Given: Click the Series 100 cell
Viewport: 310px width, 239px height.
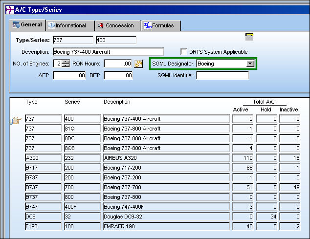Looking at the screenshot, I should 82,226.
